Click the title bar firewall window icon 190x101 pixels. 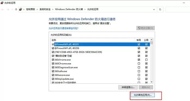(x=2, y=3)
